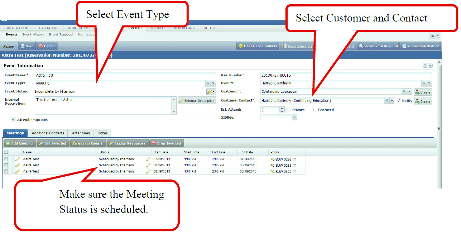Open the Notes tab

coord(102,133)
